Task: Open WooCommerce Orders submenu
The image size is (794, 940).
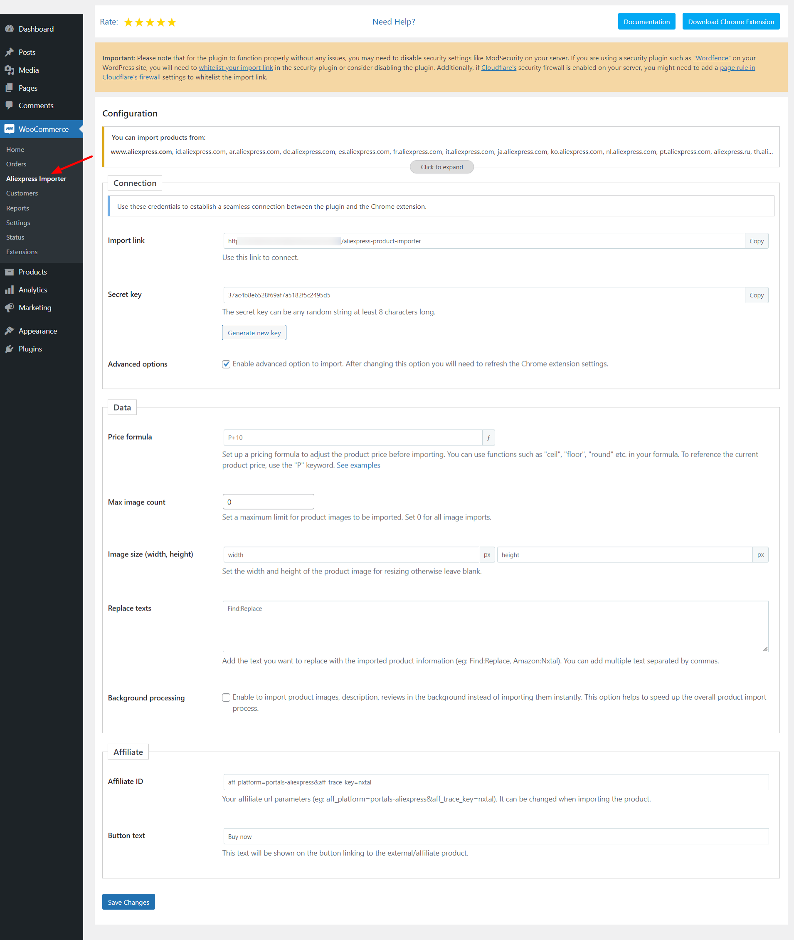Action: (x=16, y=164)
